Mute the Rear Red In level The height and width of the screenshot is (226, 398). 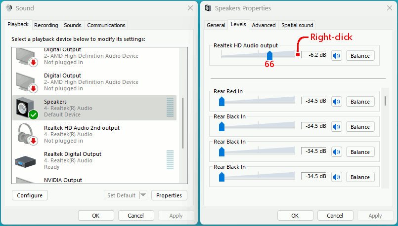pos(337,102)
